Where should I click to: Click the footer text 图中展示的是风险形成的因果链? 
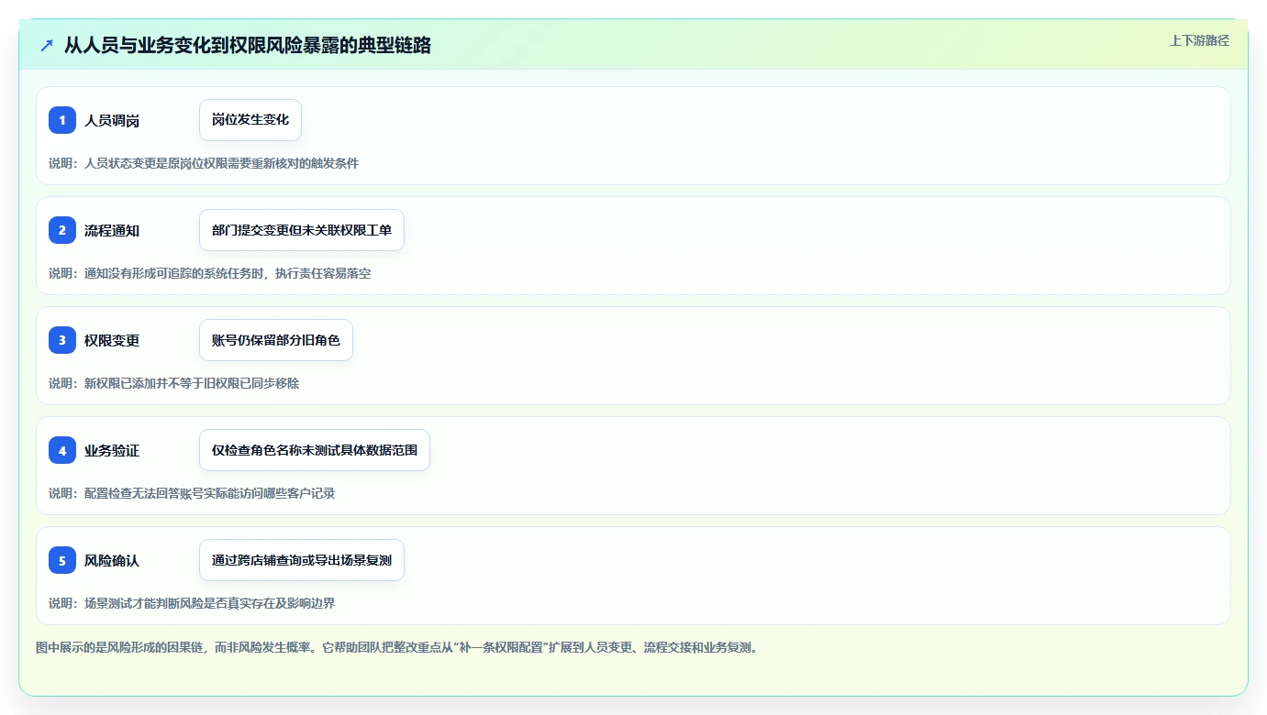point(121,647)
